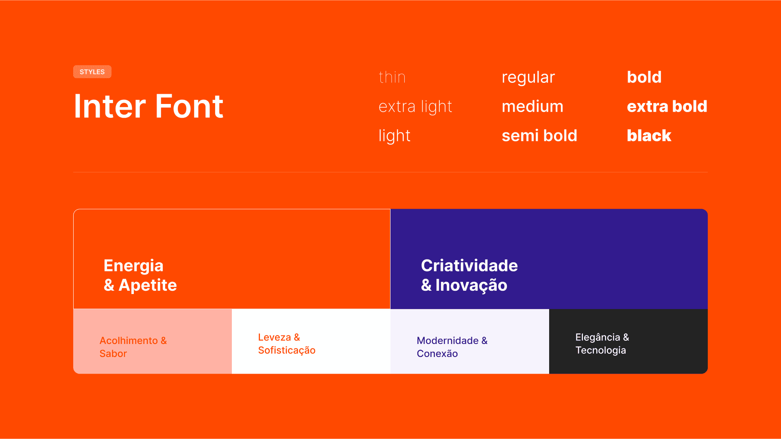
Task: Click the Energia & Apetite title text
Action: click(140, 275)
